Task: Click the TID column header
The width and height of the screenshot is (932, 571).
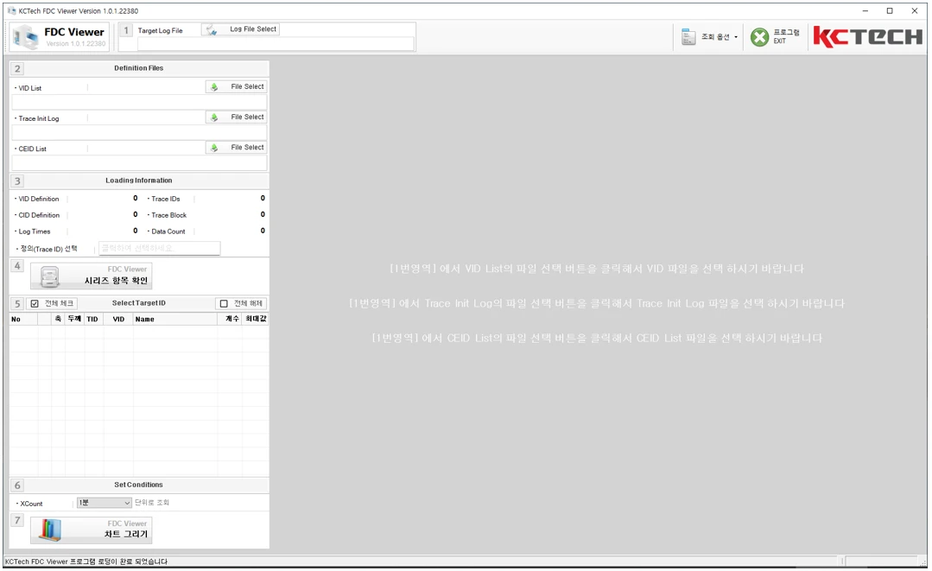Action: 92,319
